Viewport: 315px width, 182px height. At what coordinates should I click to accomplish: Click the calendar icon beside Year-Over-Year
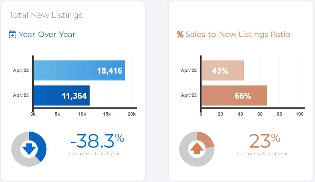(12, 34)
